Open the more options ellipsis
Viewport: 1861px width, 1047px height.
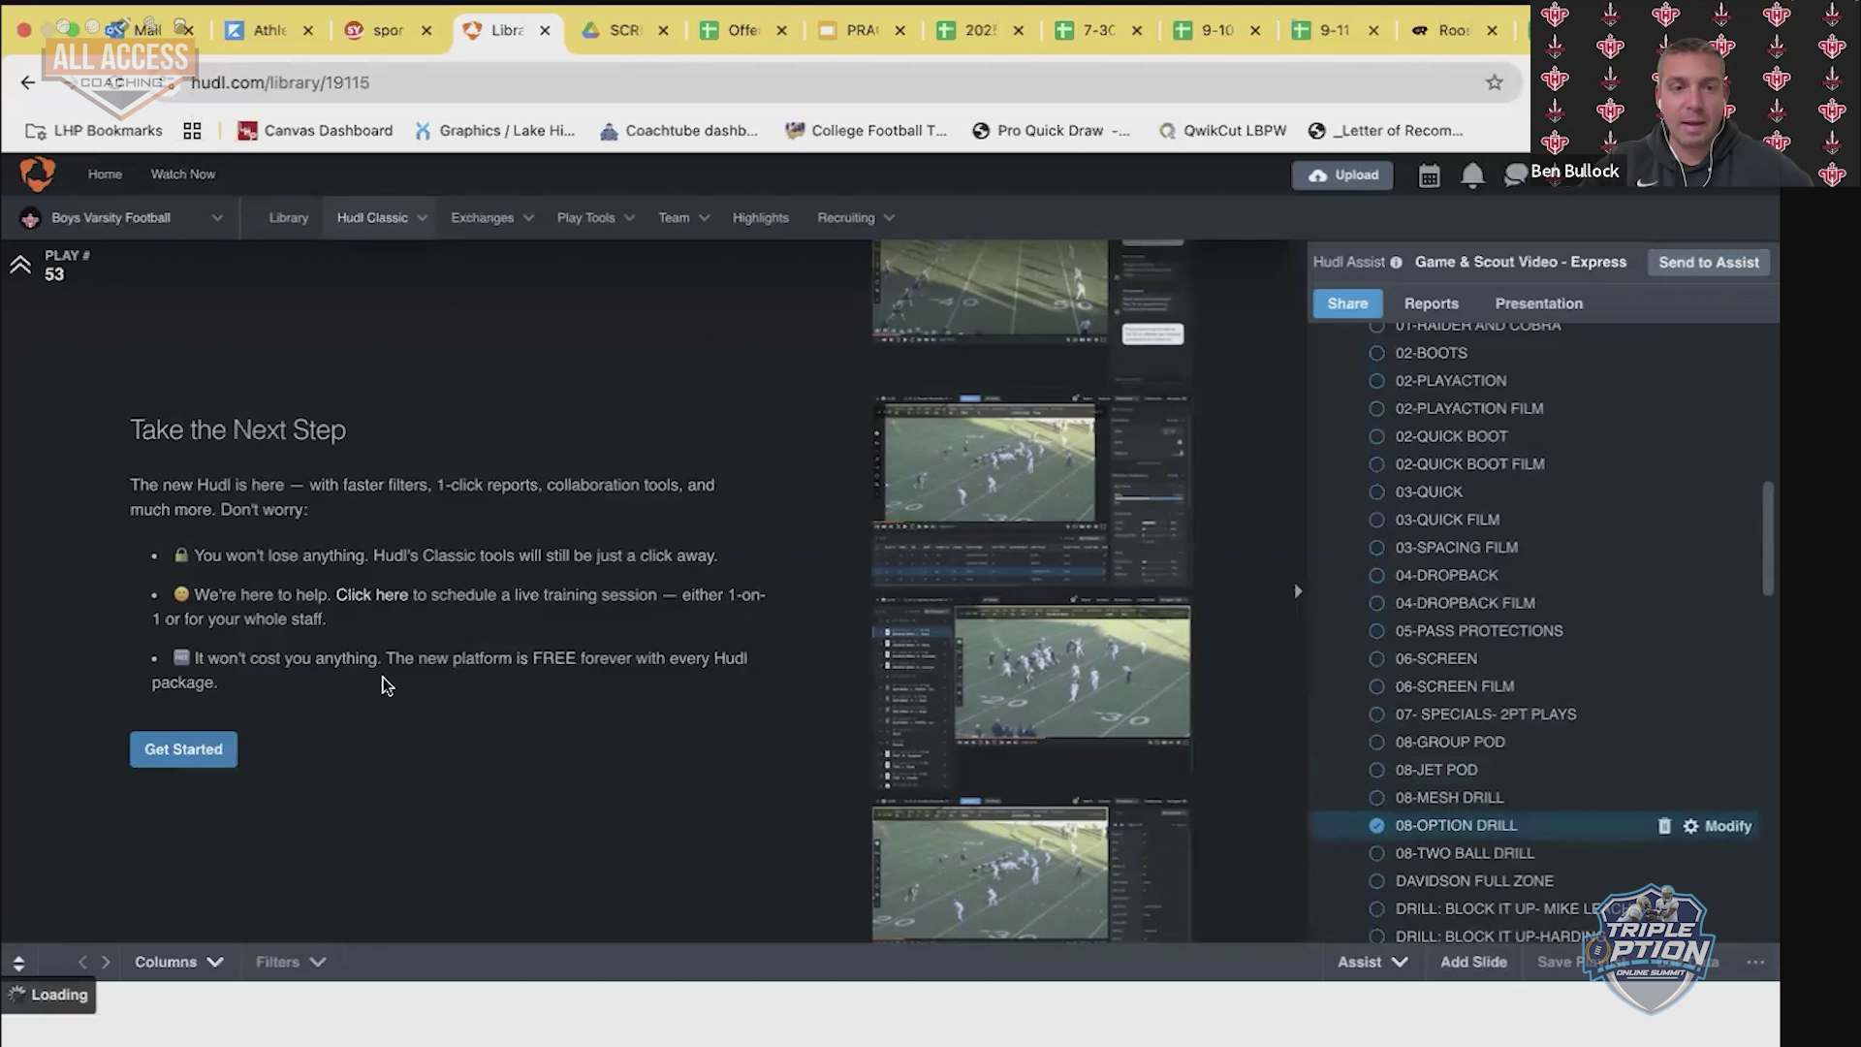(x=1755, y=963)
